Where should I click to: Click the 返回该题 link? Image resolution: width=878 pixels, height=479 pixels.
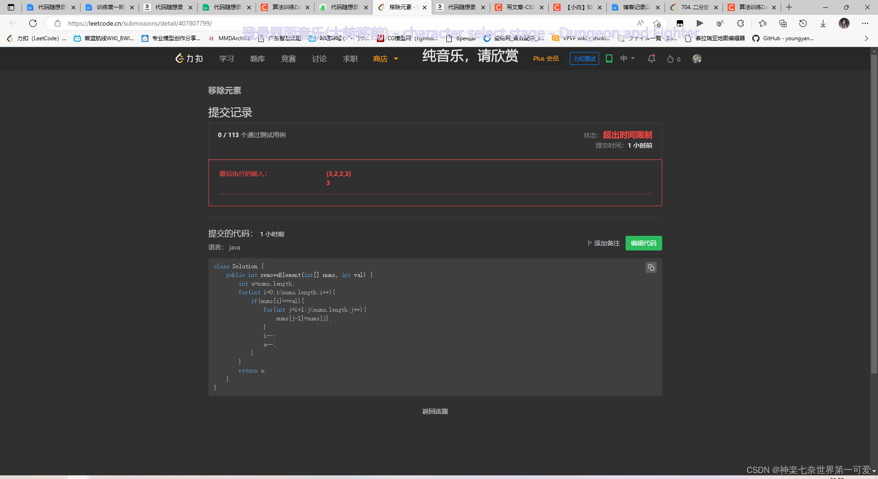click(x=435, y=411)
